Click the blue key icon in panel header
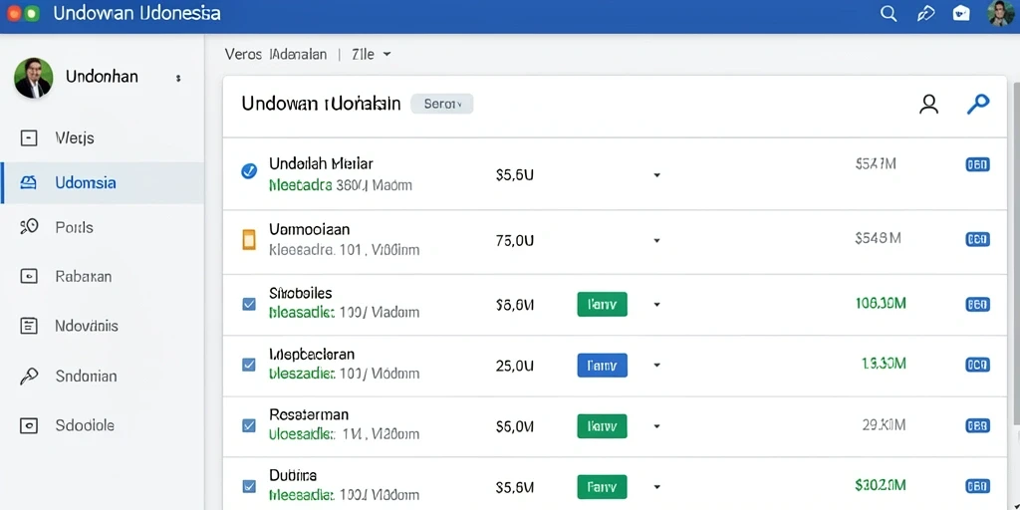 (978, 104)
